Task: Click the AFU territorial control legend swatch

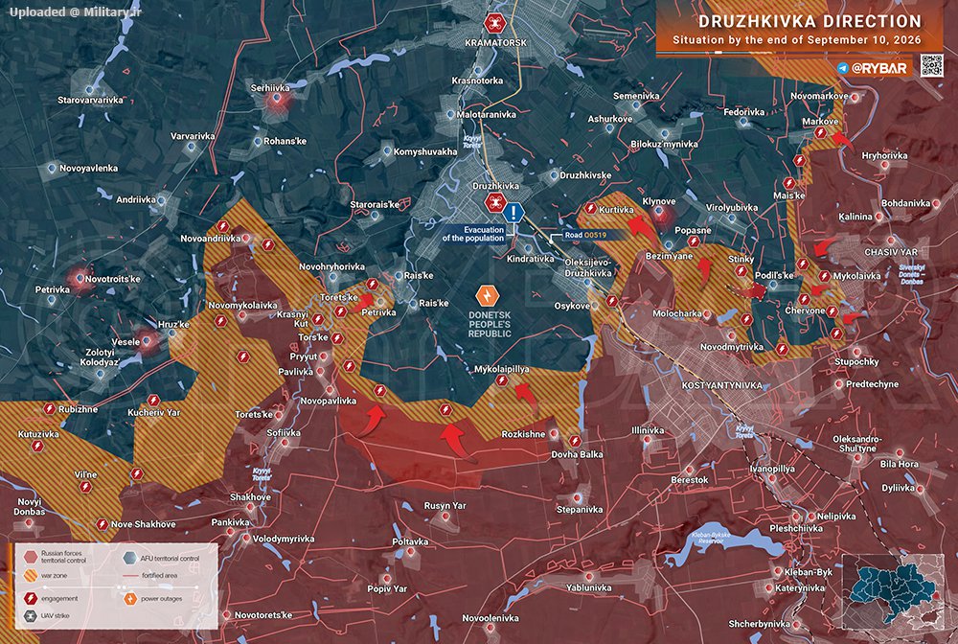Action: click(x=130, y=558)
